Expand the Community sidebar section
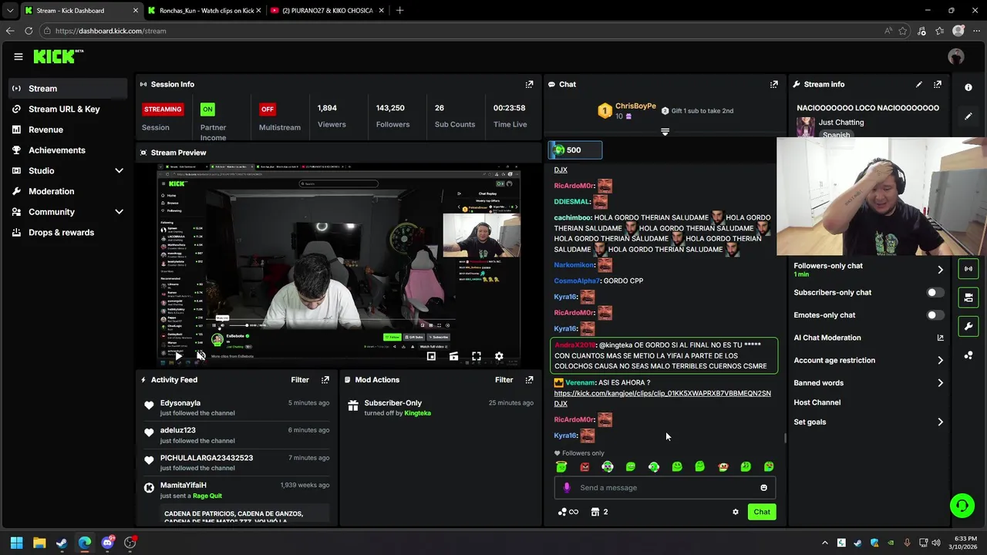Image resolution: width=987 pixels, height=555 pixels. tap(119, 212)
